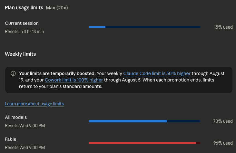Image resolution: width=236 pixels, height=153 pixels.
Task: Open the Claude Code limit is 50% higher link
Action: click(157, 73)
